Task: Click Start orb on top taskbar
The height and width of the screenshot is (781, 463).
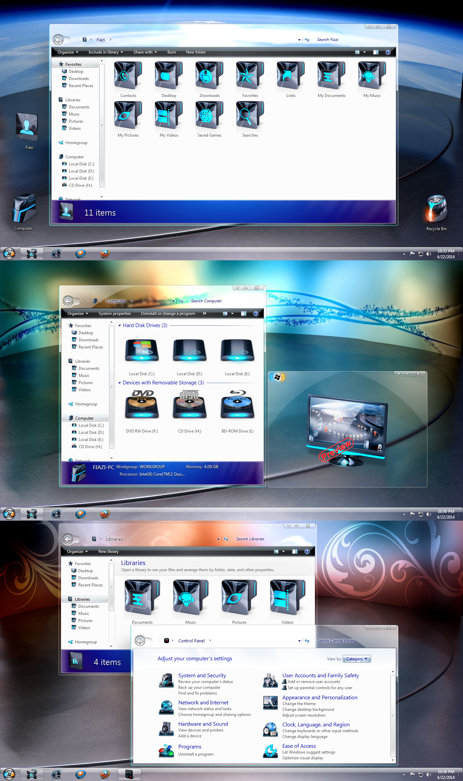Action: point(9,254)
